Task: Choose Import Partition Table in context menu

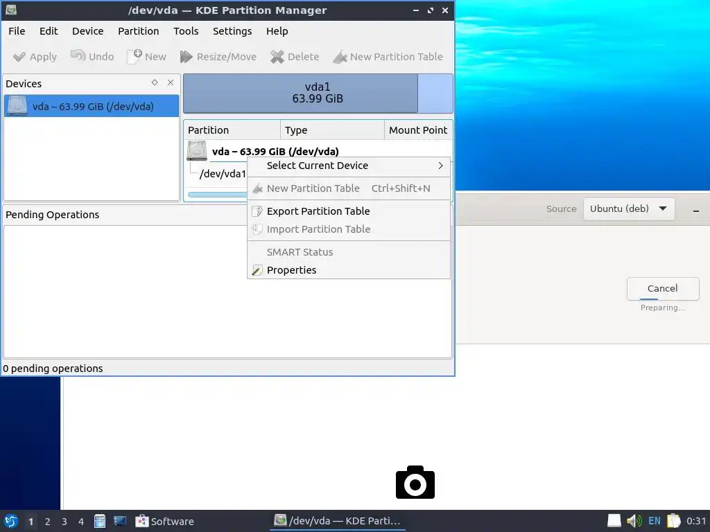Action: tap(349, 229)
